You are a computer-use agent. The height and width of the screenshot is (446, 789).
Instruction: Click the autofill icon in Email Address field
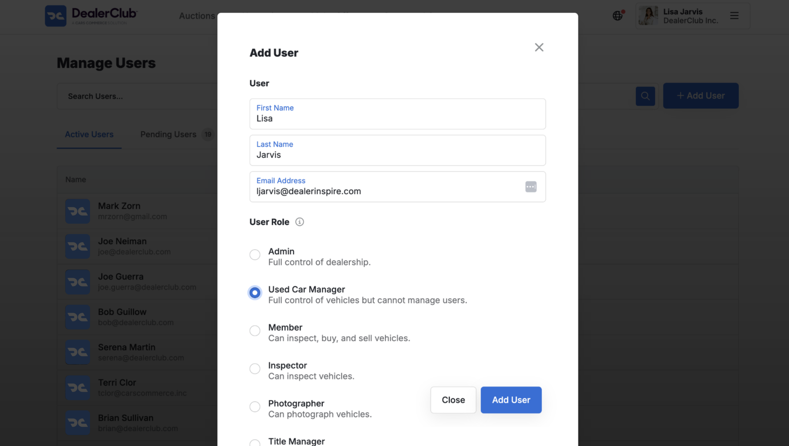[531, 187]
